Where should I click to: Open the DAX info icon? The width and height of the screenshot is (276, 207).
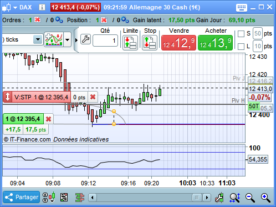[x=42, y=7]
